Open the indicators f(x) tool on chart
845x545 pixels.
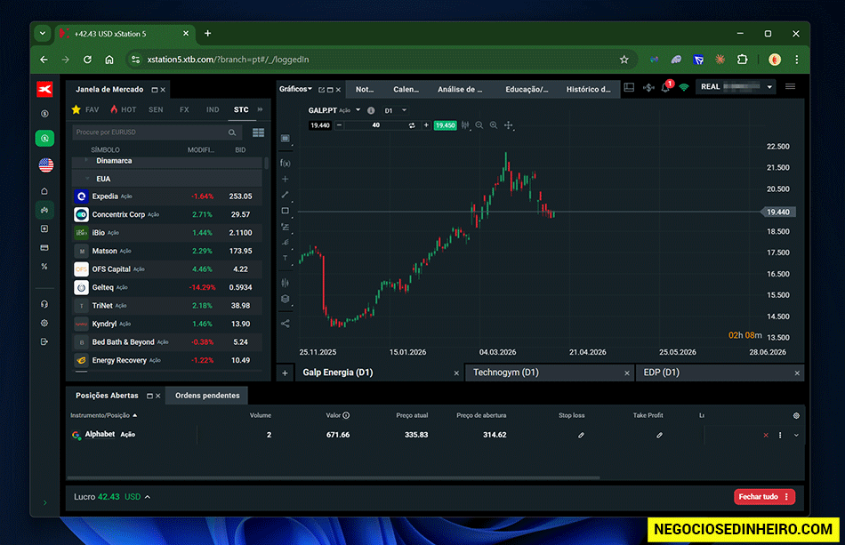point(286,163)
